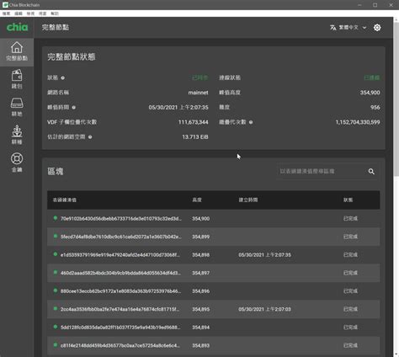Screen dimensions: 399x357
Task: Open the 檔案 menu
Action: tap(6, 13)
